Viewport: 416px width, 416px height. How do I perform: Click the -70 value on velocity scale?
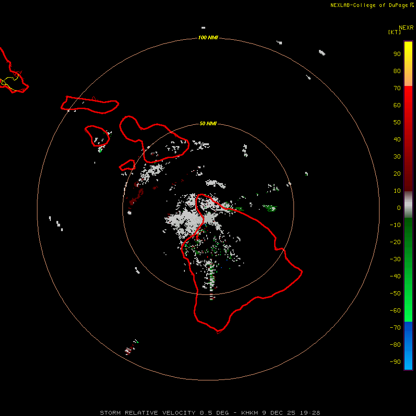pos(395,328)
